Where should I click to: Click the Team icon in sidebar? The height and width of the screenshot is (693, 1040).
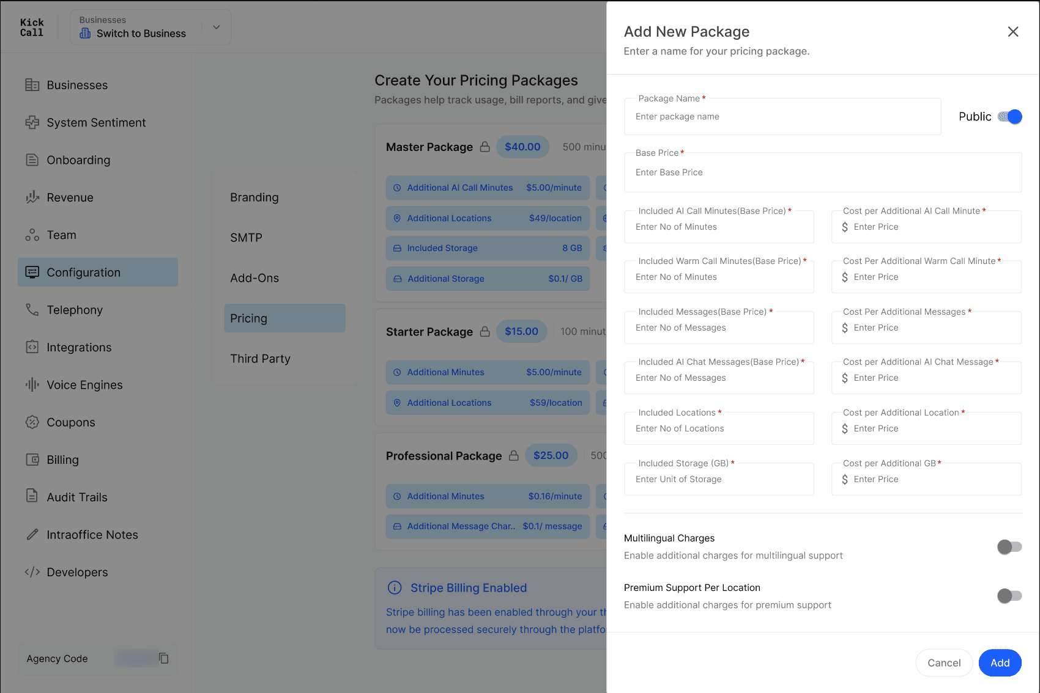32,235
